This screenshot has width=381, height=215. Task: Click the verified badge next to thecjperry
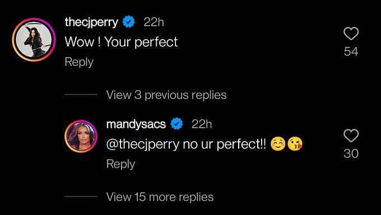click(128, 22)
